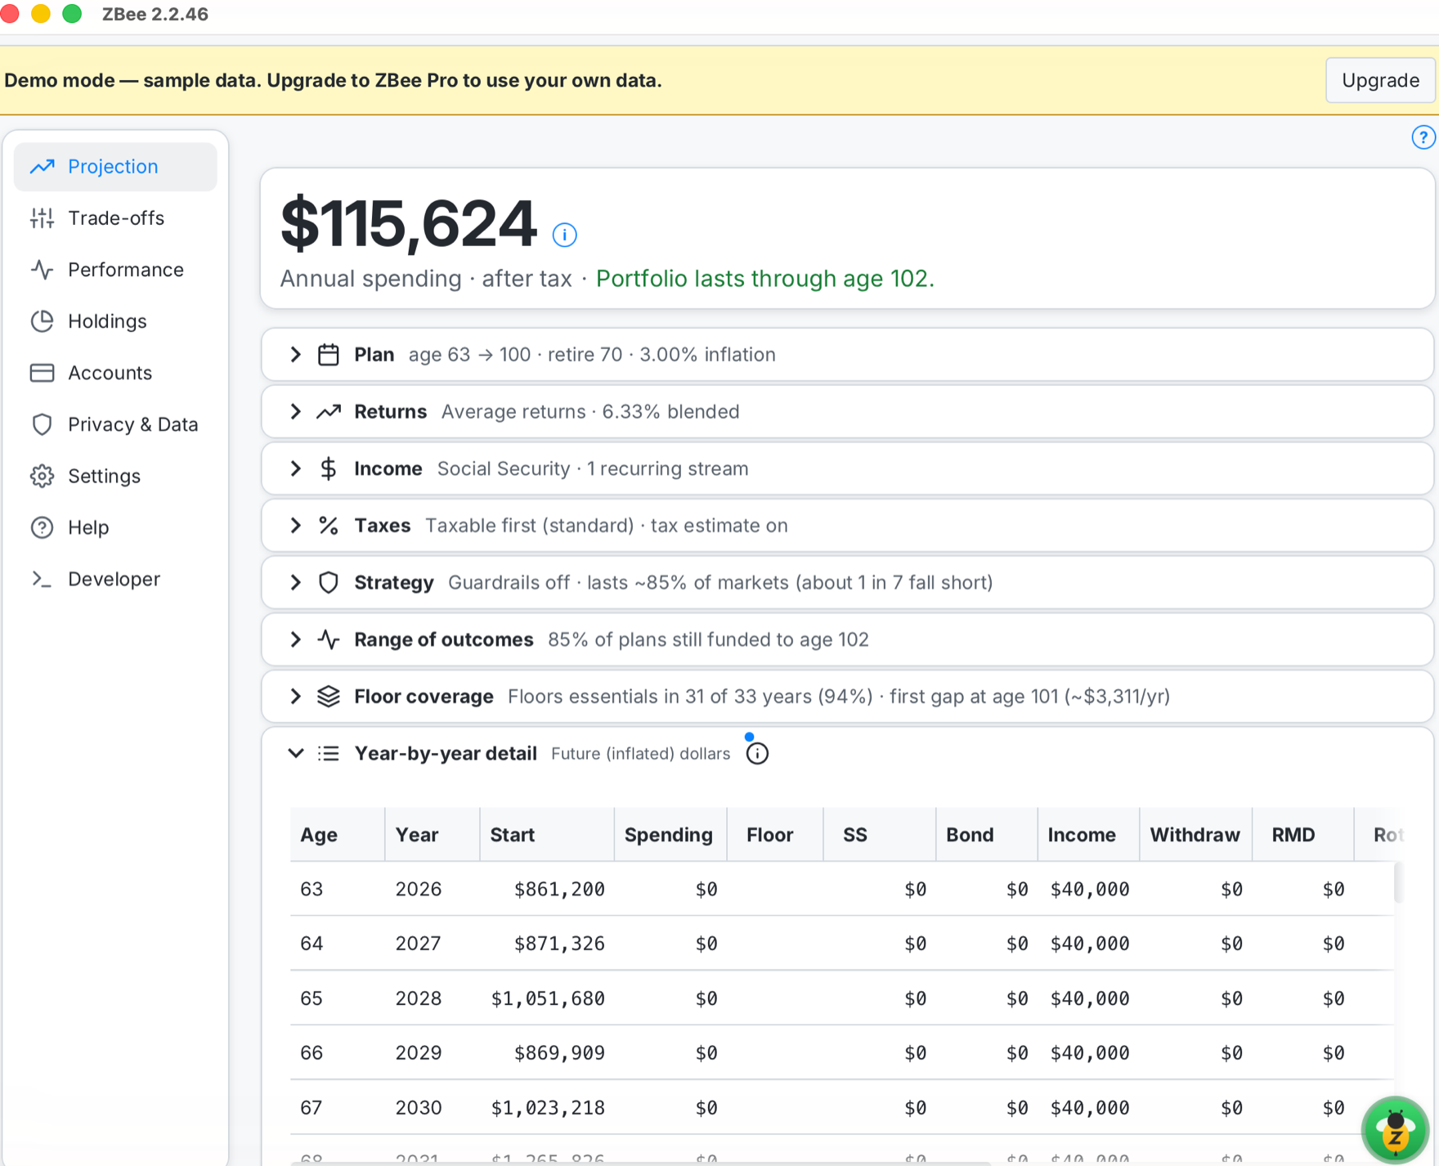Click the Taxes percent icon
Image resolution: width=1439 pixels, height=1166 pixels.
point(329,526)
